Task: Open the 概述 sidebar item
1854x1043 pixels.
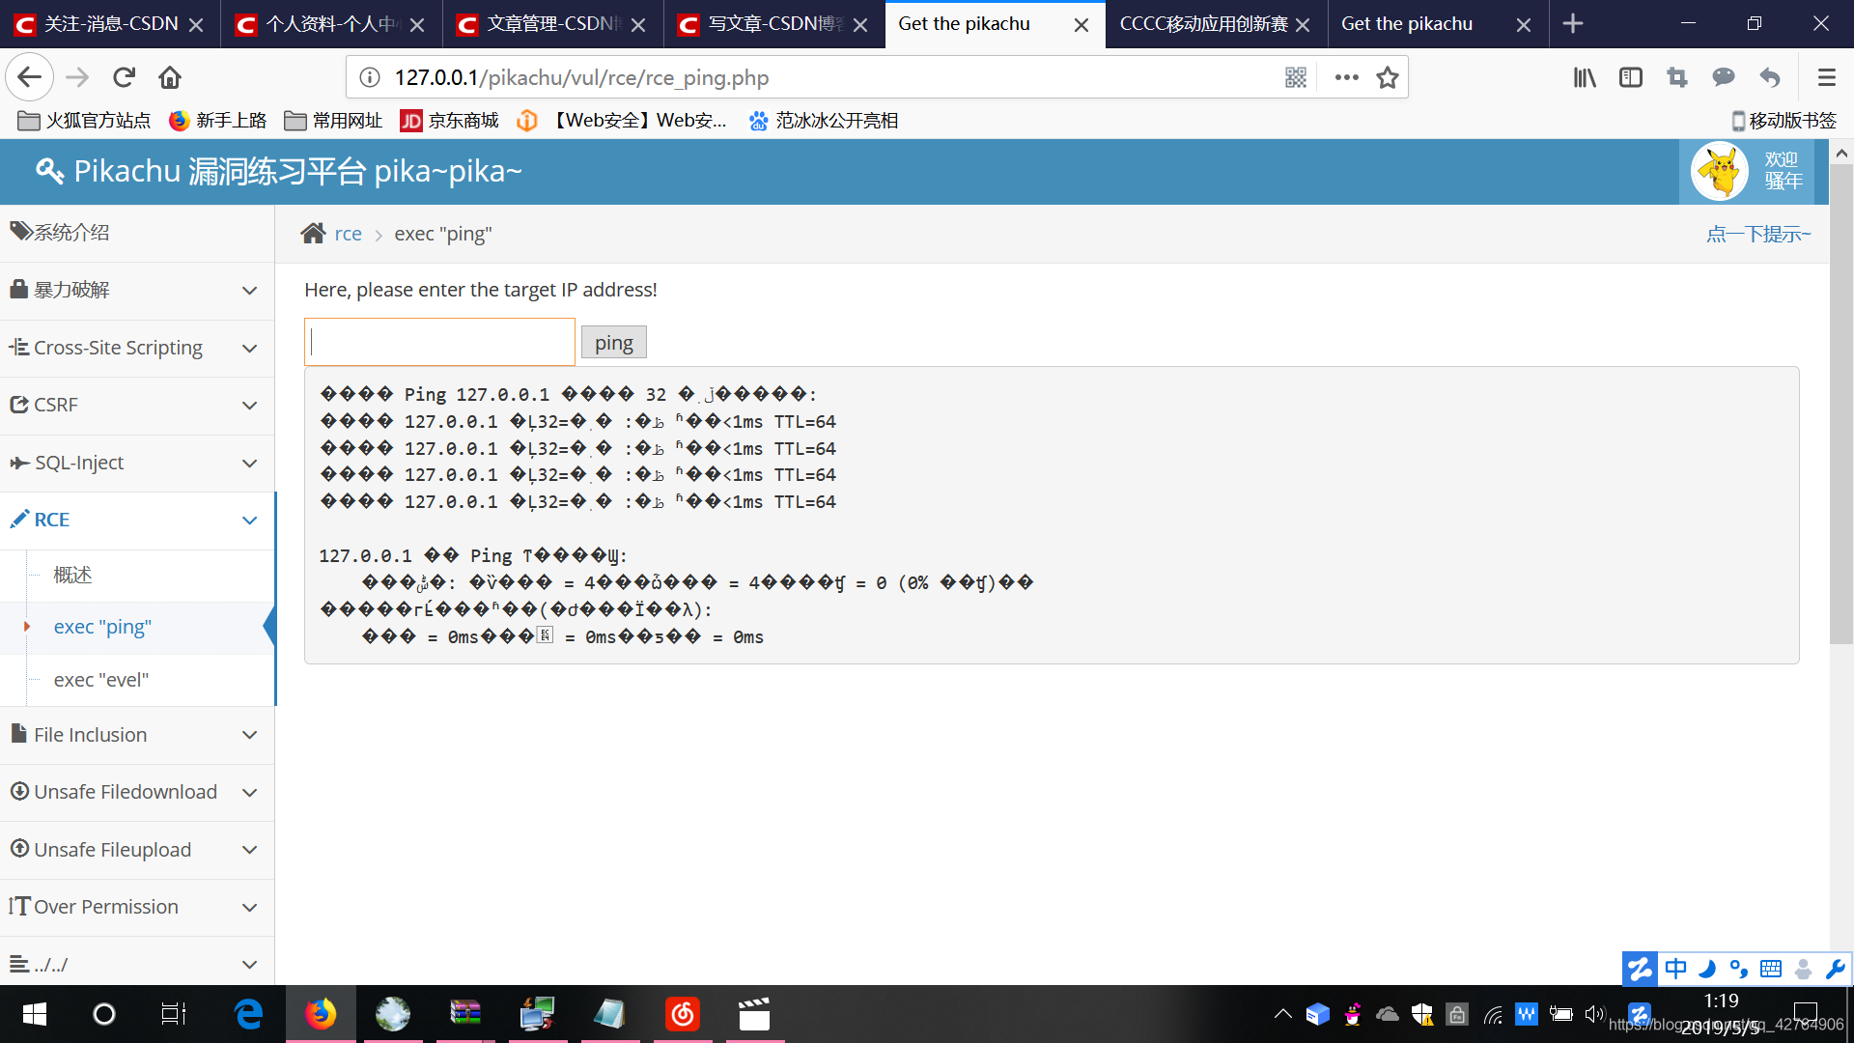Action: 73,575
